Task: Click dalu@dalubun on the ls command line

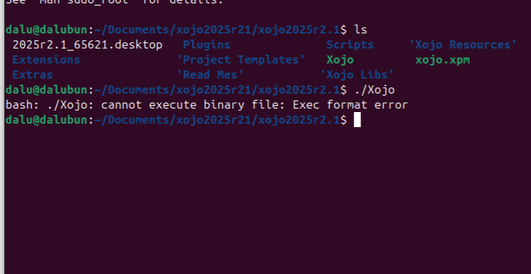Action: tap(46, 30)
